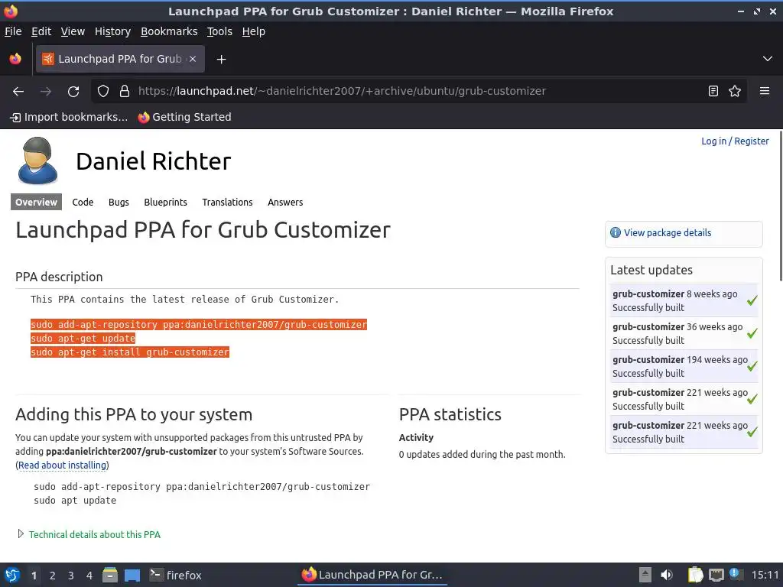
Task: Click the removable media eject tray icon
Action: tap(645, 575)
